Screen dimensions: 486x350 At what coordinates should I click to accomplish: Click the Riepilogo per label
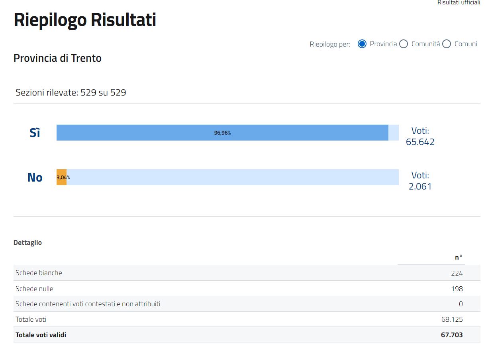[x=330, y=44]
